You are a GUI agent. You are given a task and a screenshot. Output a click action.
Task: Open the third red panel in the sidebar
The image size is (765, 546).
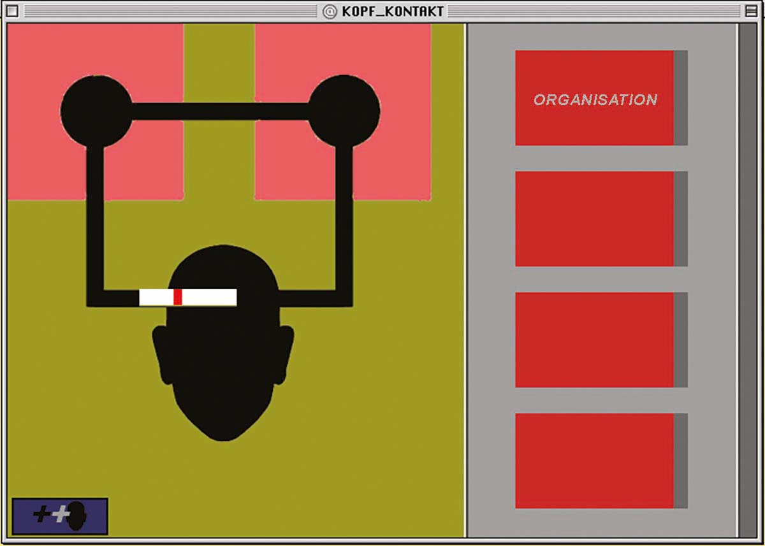pos(594,340)
